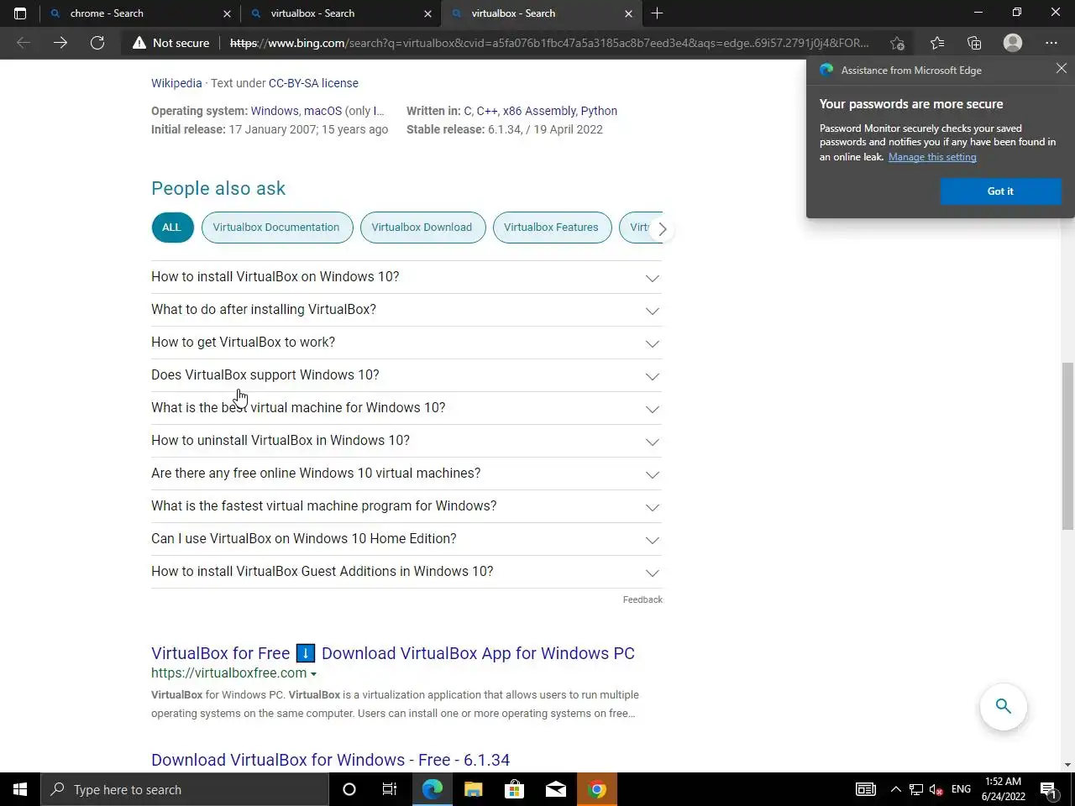Show more People also ask filter chips

662,228
